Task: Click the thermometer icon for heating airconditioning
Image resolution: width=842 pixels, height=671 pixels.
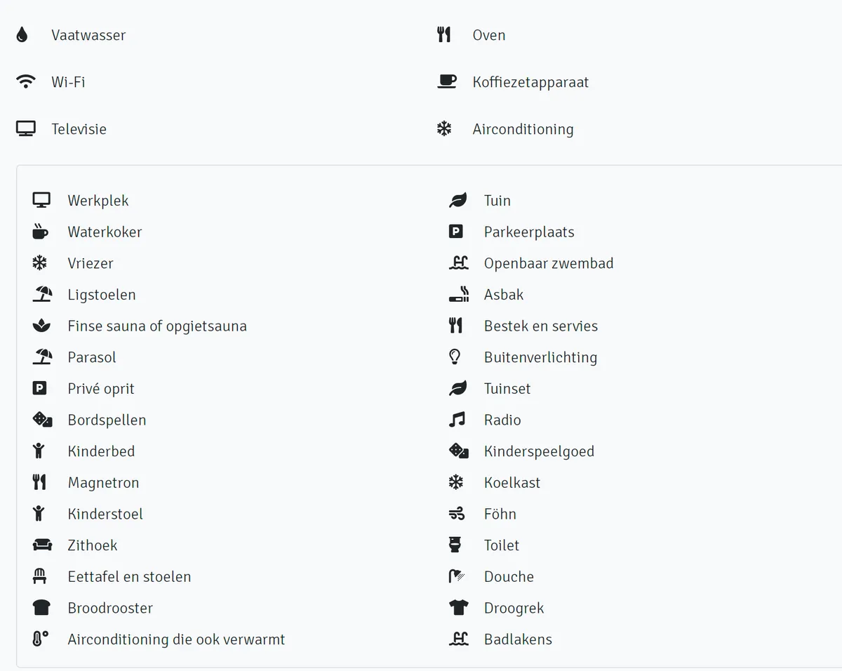Action: click(40, 639)
